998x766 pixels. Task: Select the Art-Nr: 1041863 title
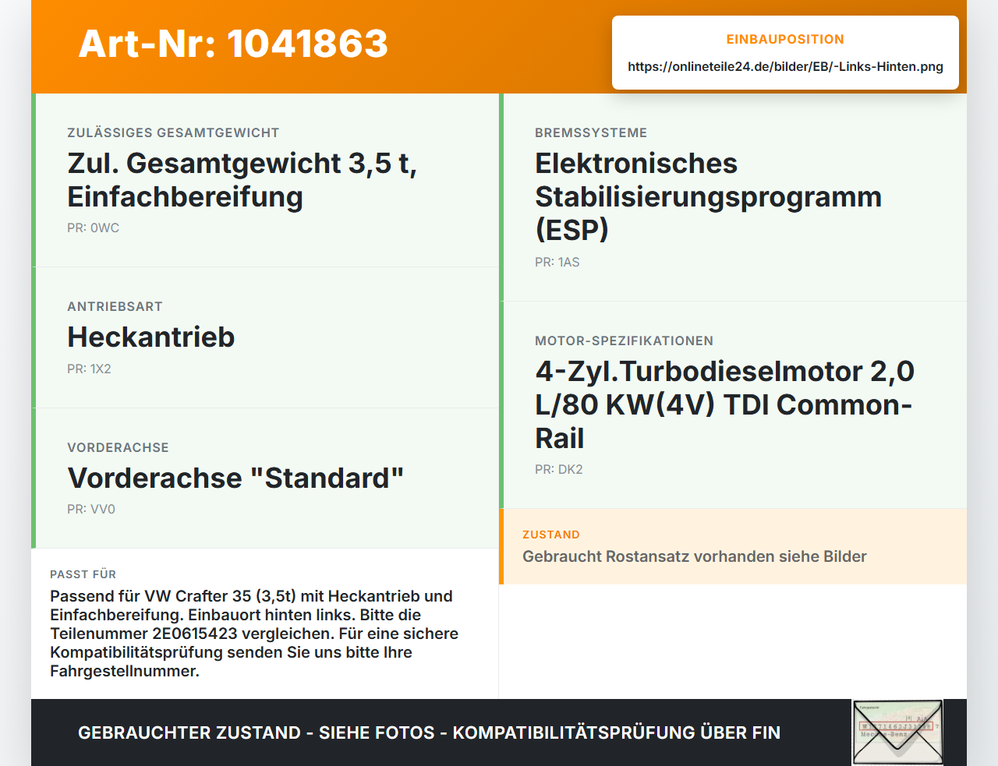(x=233, y=44)
